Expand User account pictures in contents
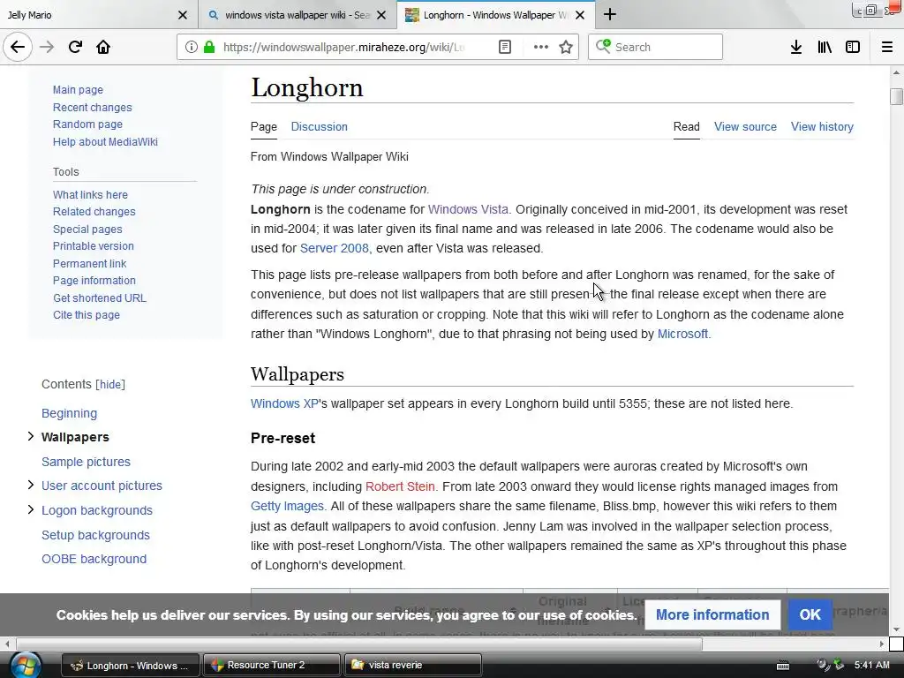904x678 pixels. click(x=31, y=485)
